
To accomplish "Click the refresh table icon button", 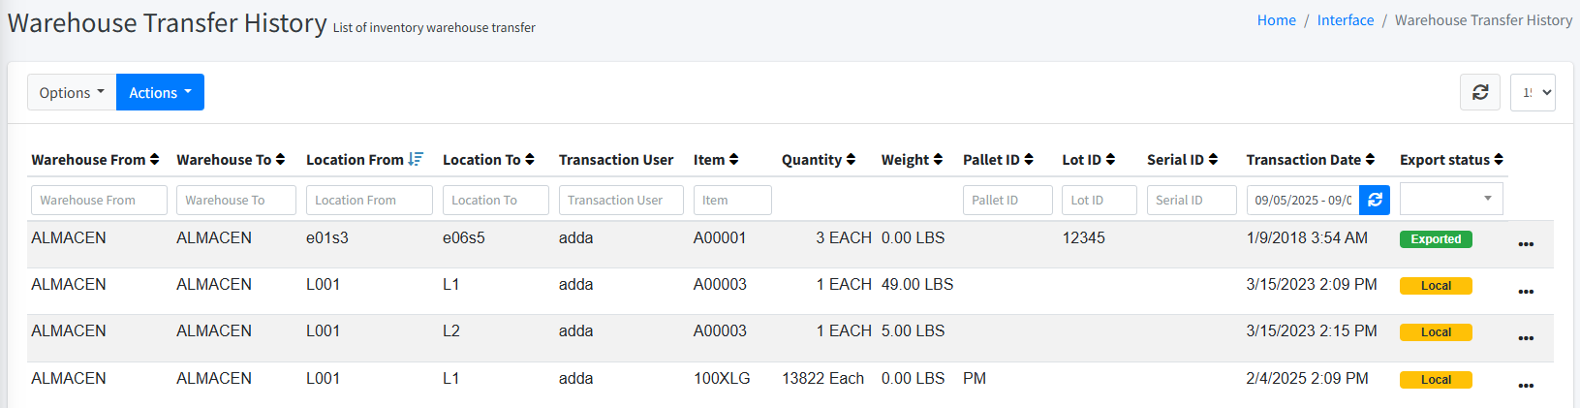I will point(1479,92).
